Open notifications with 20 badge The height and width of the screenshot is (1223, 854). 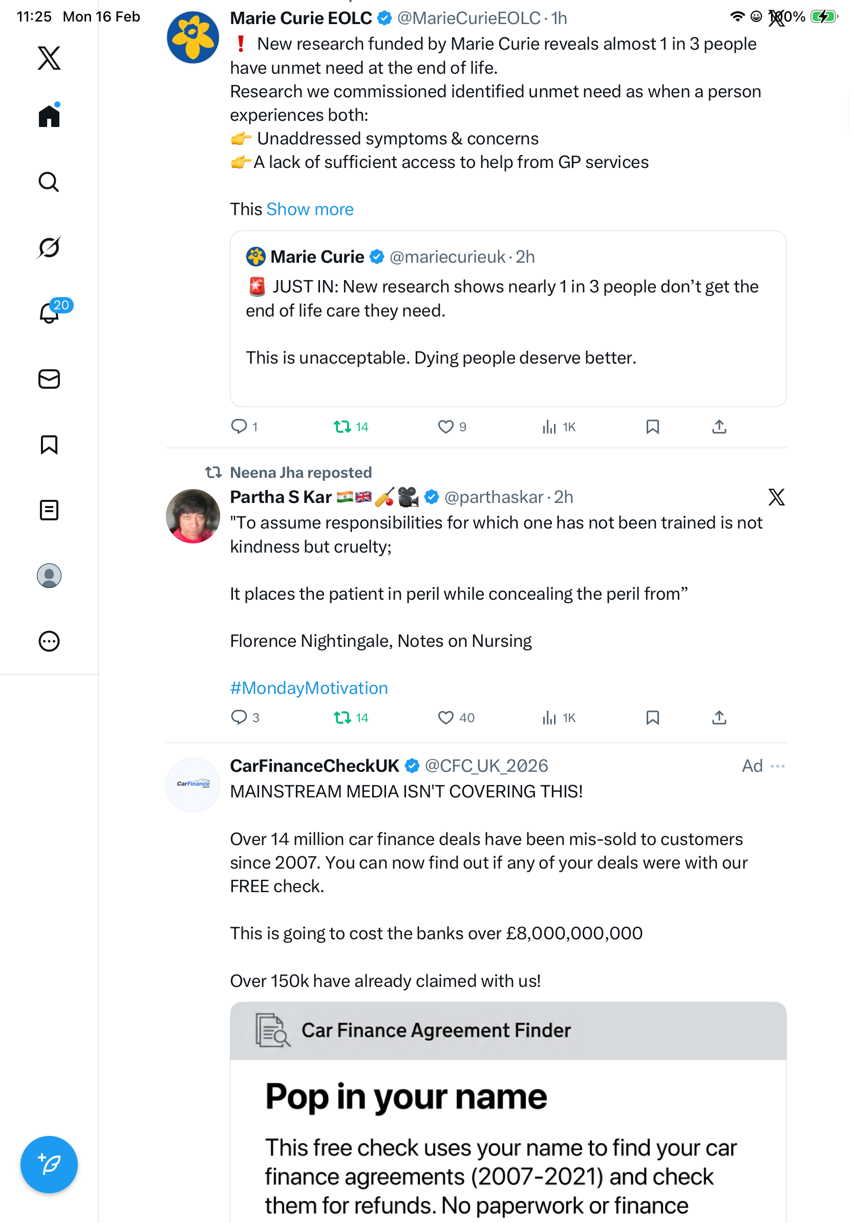coord(50,313)
